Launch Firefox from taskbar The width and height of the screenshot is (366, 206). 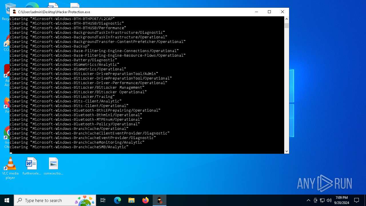click(x=146, y=200)
